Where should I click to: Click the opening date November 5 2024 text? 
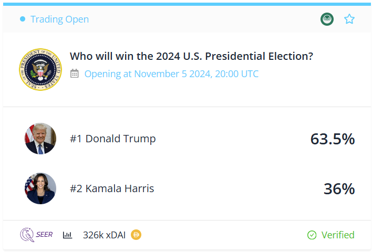coord(171,73)
